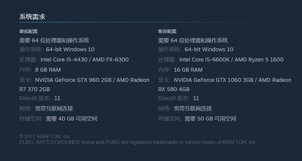
Task: Click 需要 40 GB 可用空间 storage text
Action: 72,119
